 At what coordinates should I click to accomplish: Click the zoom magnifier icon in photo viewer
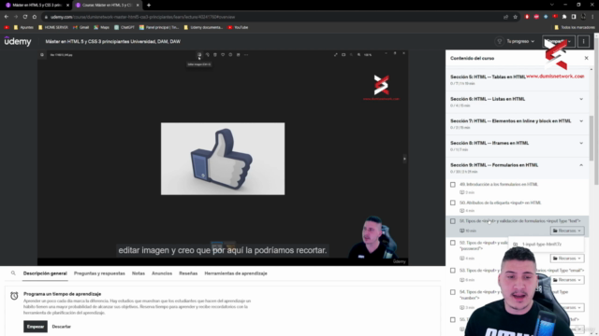point(358,55)
